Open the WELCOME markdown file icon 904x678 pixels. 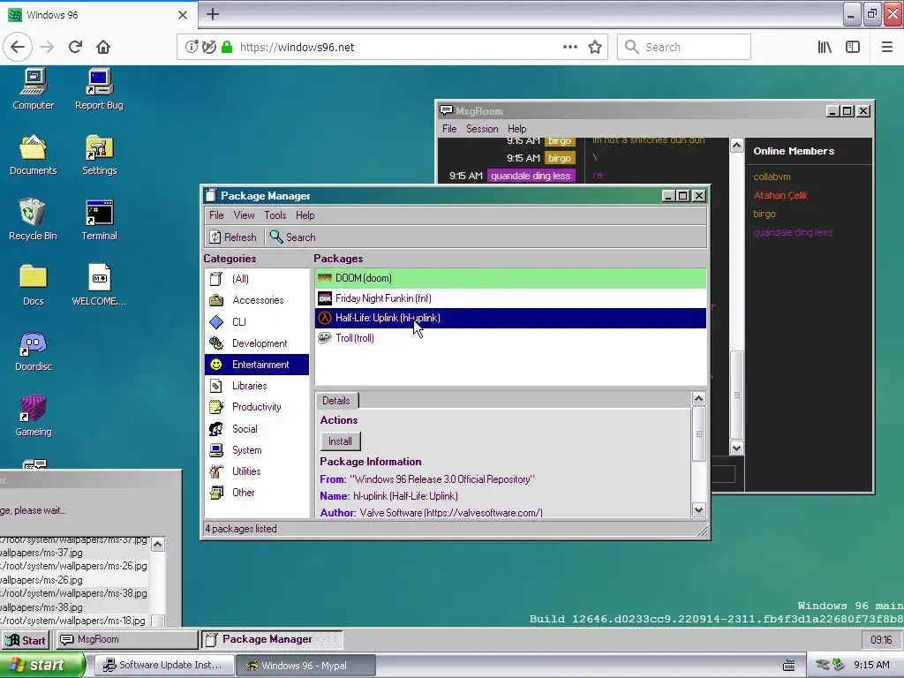pyautogui.click(x=99, y=285)
